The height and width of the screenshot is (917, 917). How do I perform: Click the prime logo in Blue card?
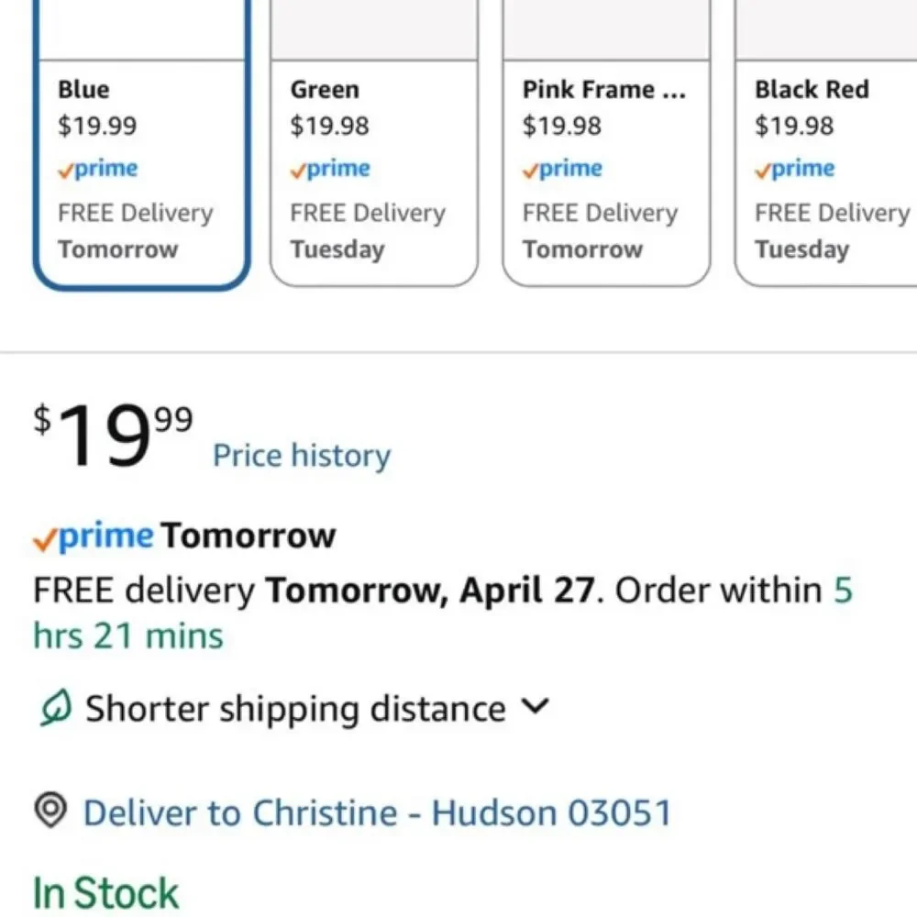(x=98, y=169)
